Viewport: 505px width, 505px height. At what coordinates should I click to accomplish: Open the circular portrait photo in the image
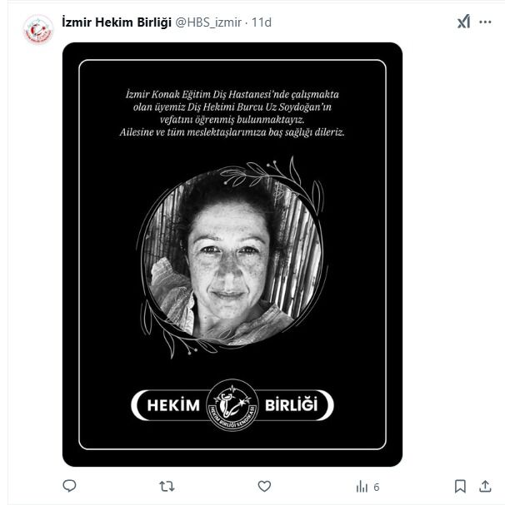click(x=232, y=258)
